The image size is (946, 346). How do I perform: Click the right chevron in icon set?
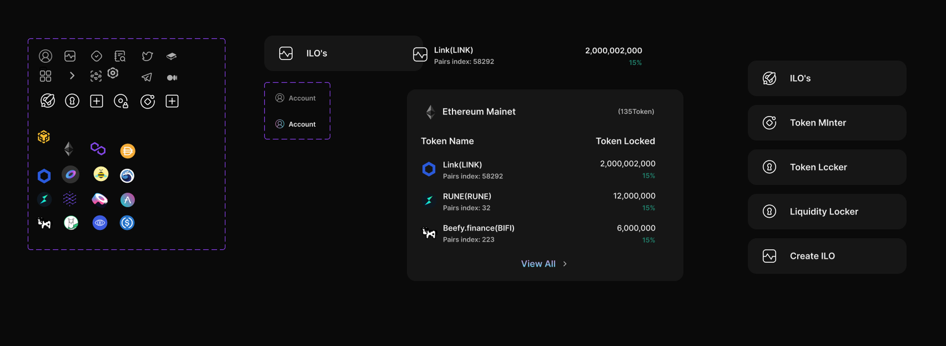[72, 76]
